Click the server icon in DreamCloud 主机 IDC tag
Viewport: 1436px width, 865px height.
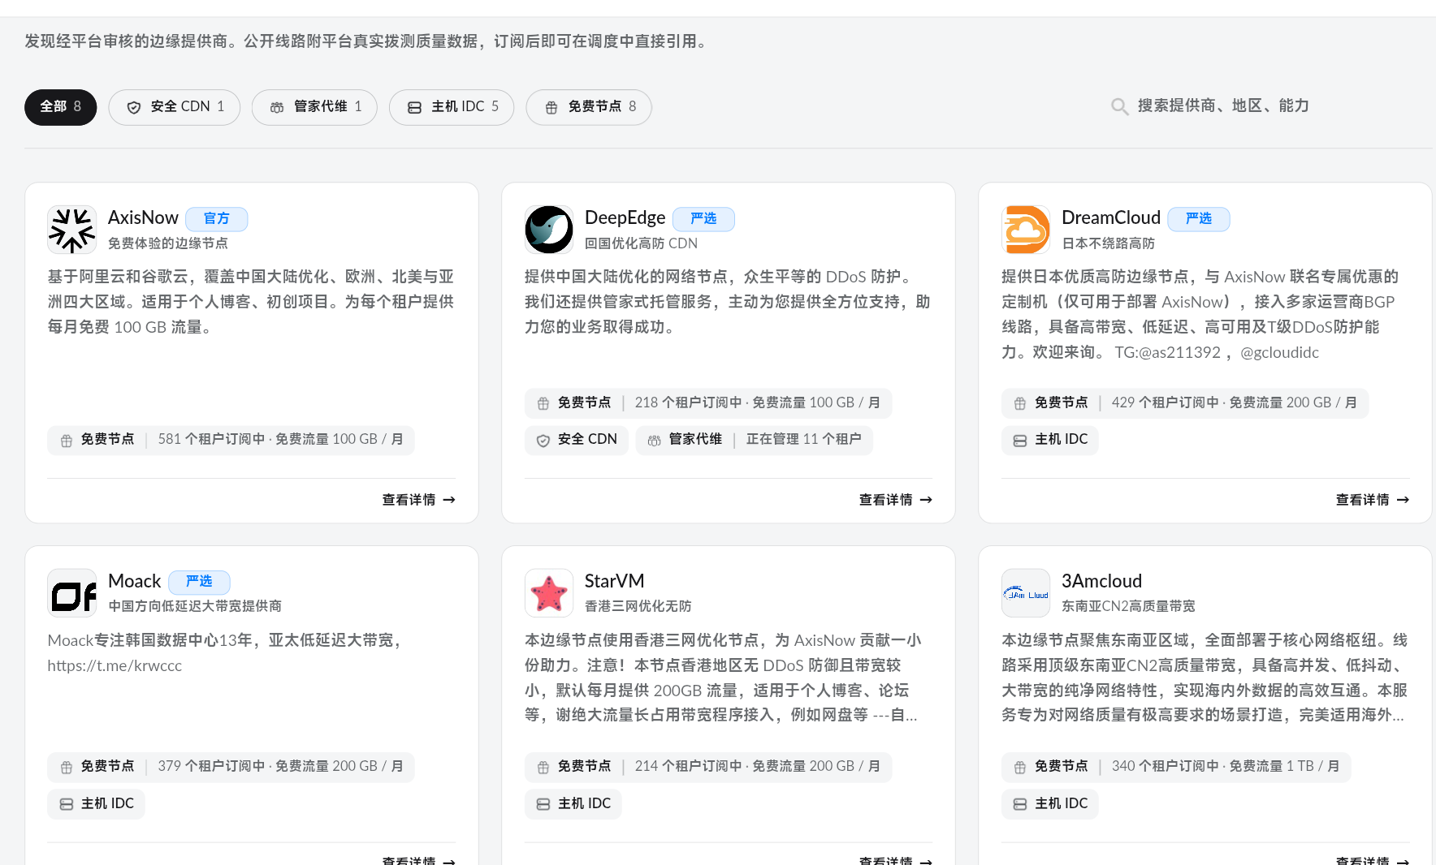pos(1020,441)
